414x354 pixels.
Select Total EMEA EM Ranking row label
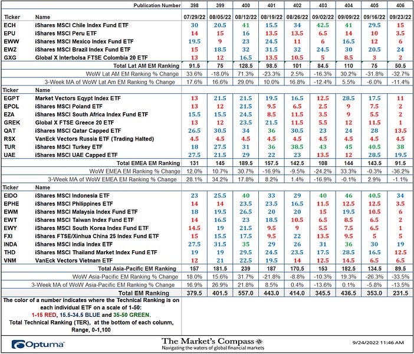point(149,163)
